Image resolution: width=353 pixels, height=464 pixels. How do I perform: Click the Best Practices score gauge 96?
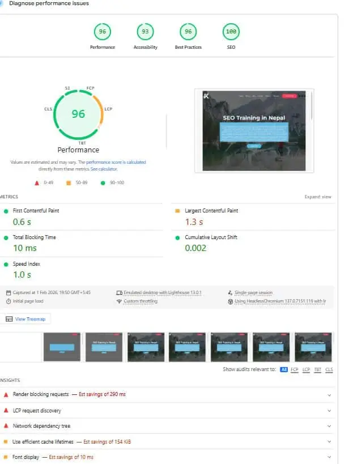[x=188, y=32]
